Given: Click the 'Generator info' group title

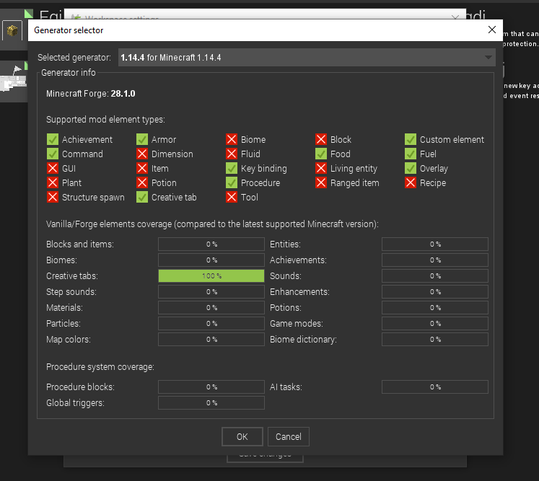Looking at the screenshot, I should coord(68,73).
